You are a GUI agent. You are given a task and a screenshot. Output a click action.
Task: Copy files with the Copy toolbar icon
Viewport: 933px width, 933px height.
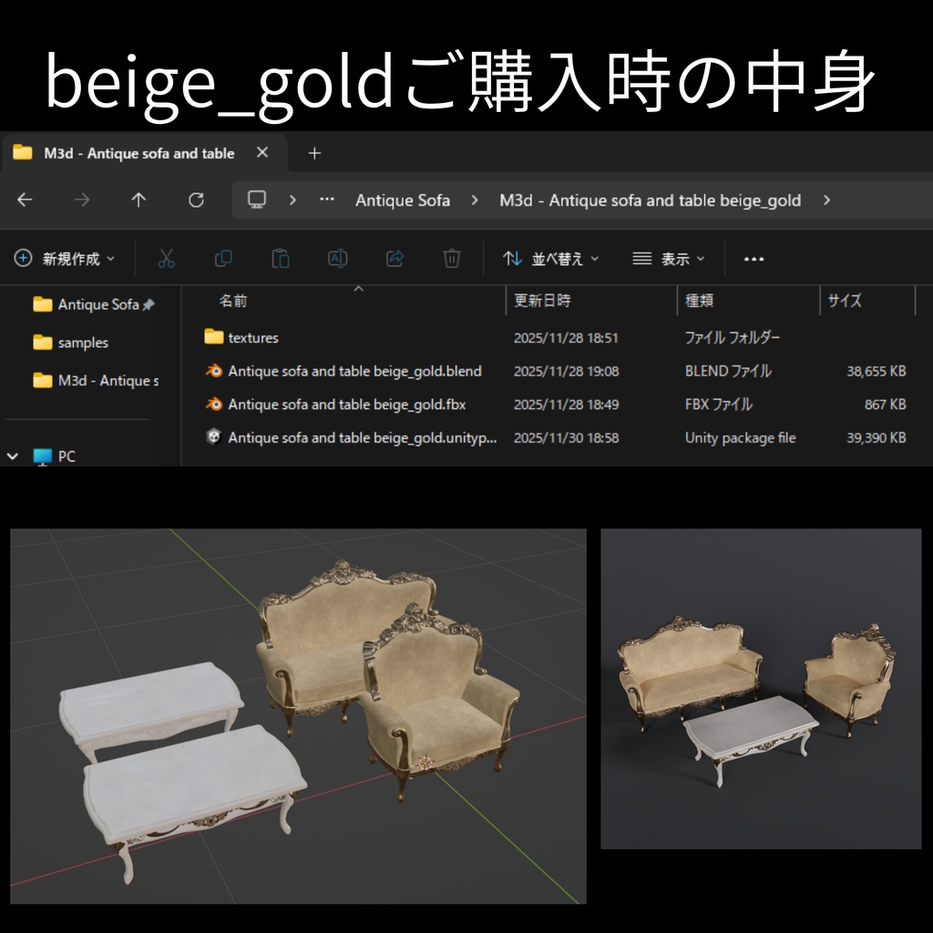(x=222, y=258)
